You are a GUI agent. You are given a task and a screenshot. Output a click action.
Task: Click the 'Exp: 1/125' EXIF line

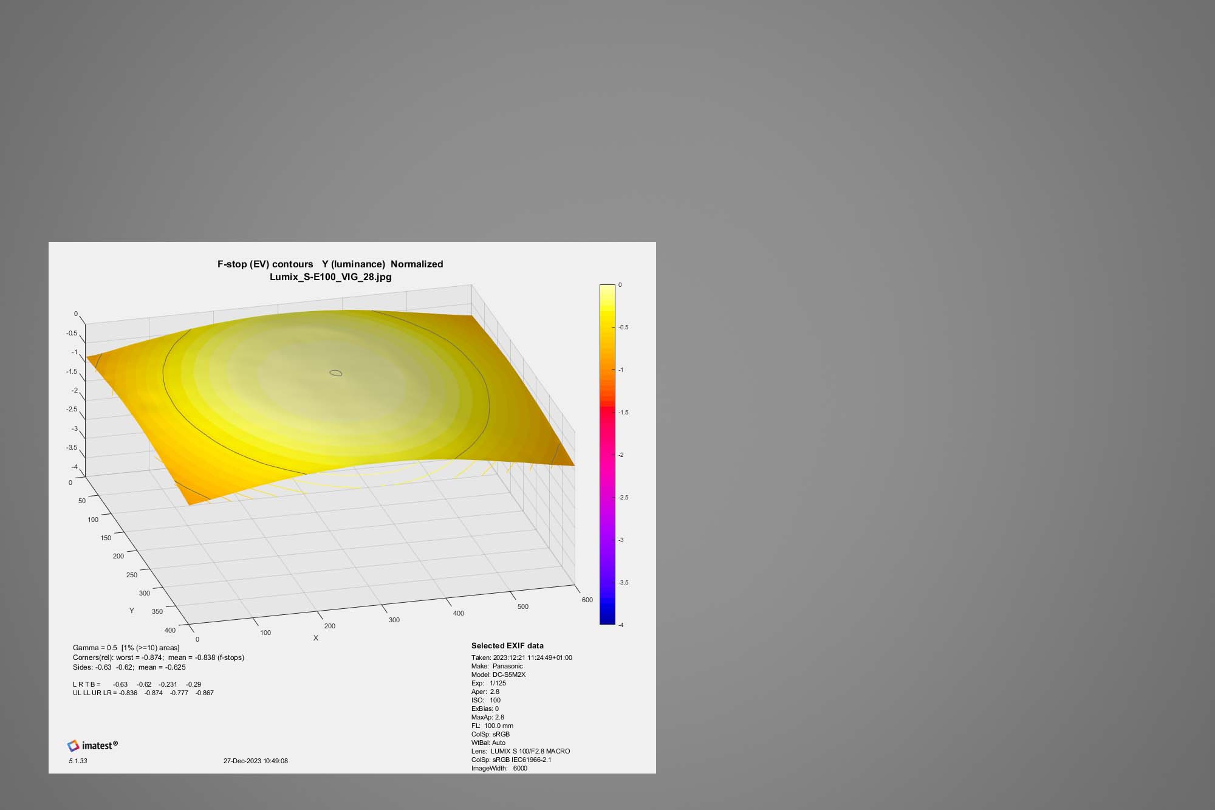488,683
